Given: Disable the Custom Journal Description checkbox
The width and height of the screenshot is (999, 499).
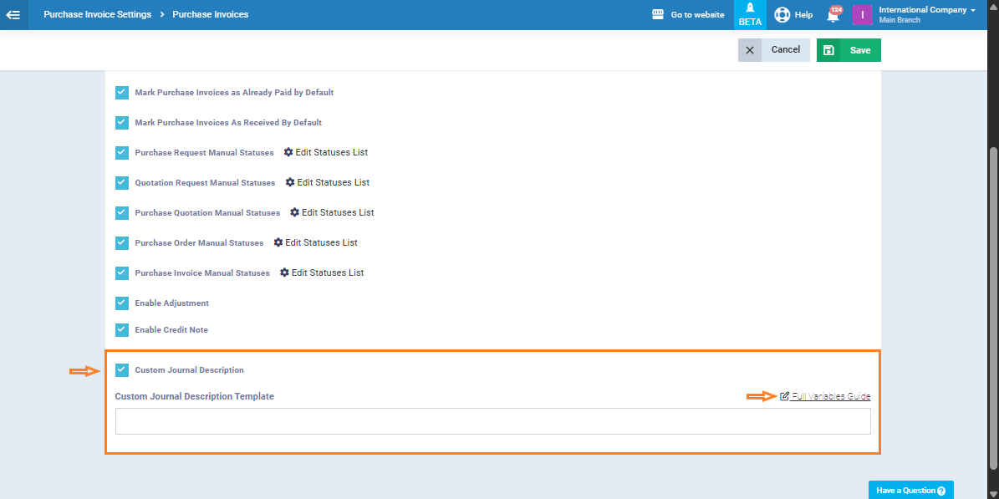Looking at the screenshot, I should click(122, 369).
